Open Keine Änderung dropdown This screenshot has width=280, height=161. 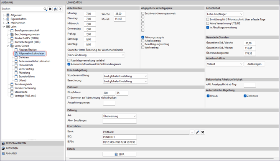[96, 55]
